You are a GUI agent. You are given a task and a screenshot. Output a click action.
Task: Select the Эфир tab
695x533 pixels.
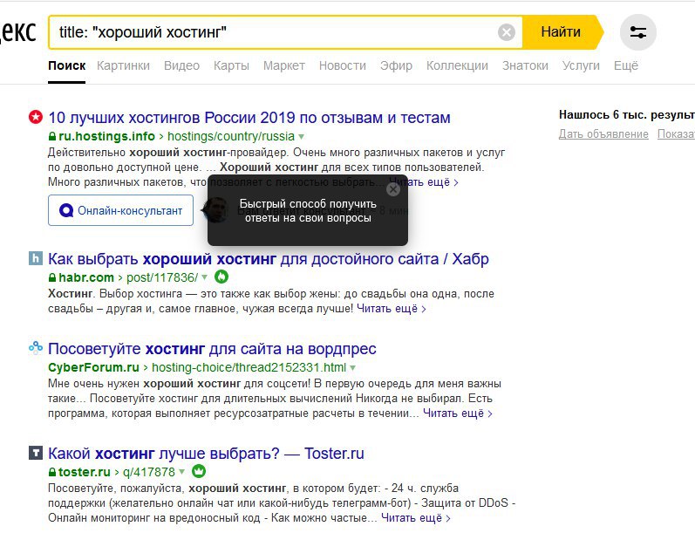coord(396,65)
